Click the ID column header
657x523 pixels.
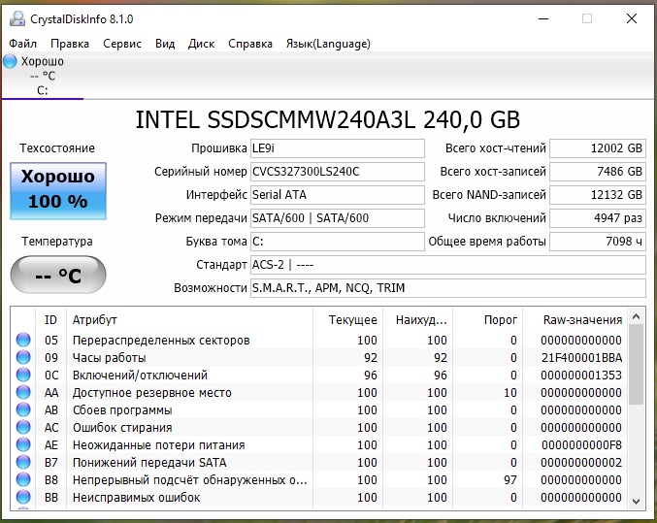pos(50,320)
